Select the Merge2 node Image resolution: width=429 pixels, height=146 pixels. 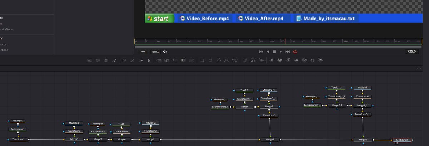click(x=151, y=139)
